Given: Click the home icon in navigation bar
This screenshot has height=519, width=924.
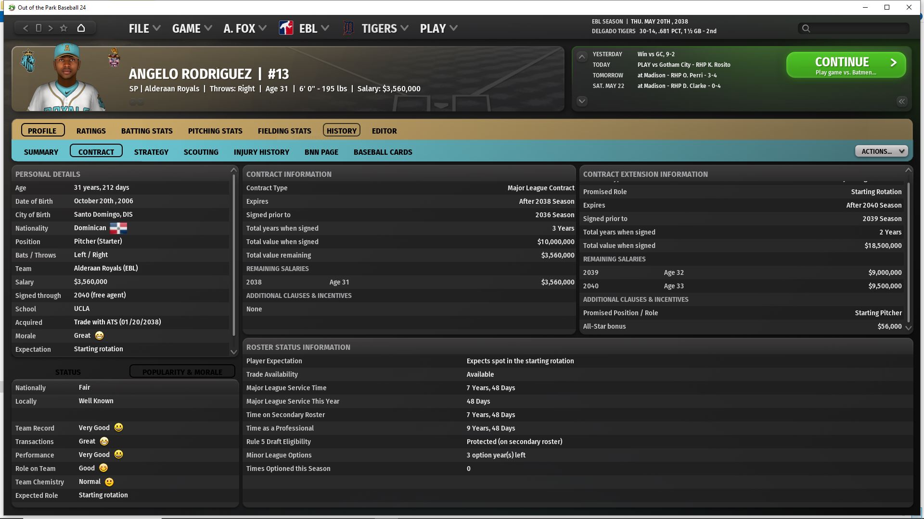Looking at the screenshot, I should (x=81, y=28).
